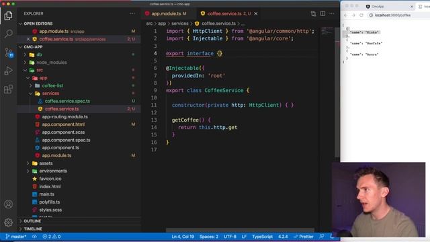Open app.component.spec.ts file
Screen dimensions: 430x242
pos(66,140)
